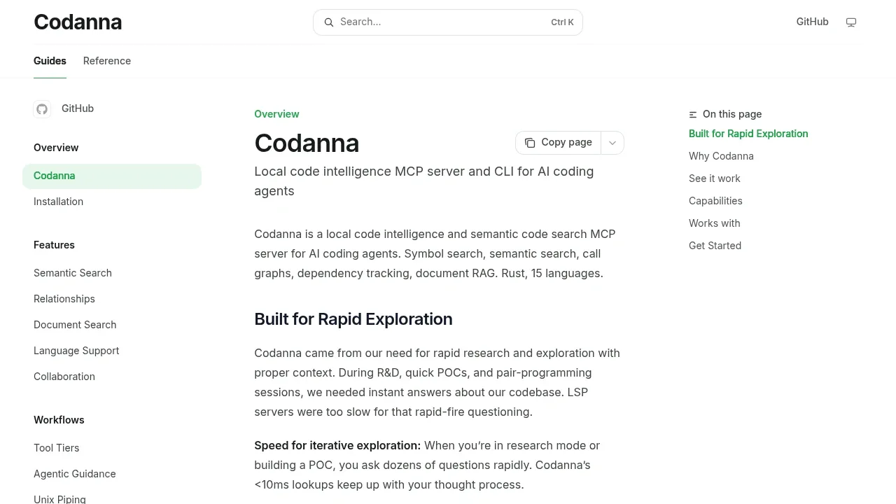
Task: Click the Ctrl K shortcut hint
Action: tap(562, 22)
